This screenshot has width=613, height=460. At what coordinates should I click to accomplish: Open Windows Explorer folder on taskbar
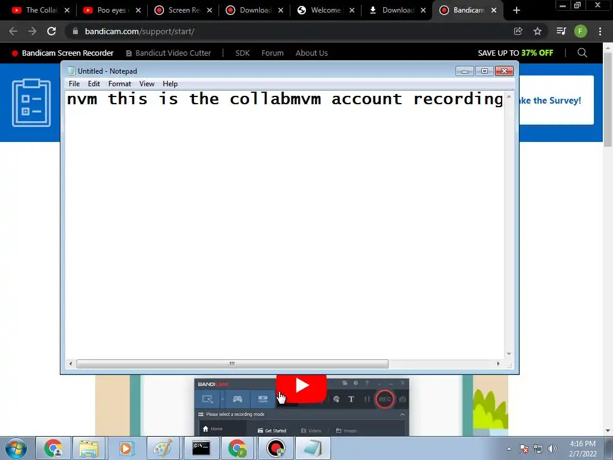89,448
